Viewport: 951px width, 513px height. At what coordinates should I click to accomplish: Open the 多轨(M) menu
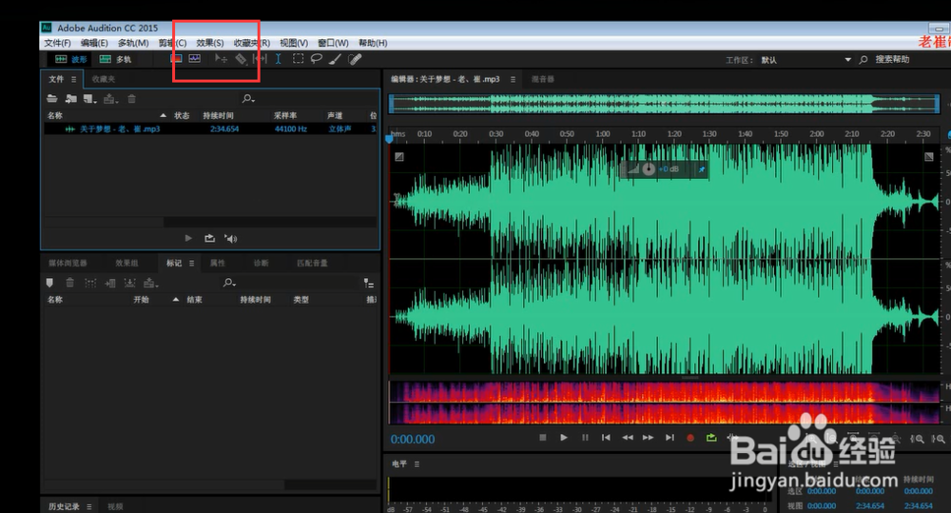(133, 43)
